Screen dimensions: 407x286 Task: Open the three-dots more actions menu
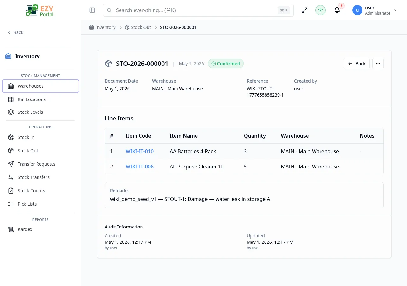tap(378, 64)
